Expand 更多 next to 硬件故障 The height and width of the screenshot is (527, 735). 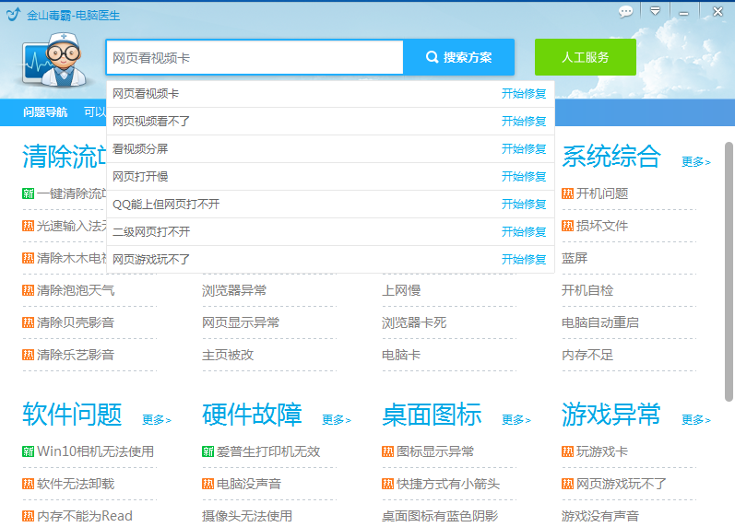point(337,420)
